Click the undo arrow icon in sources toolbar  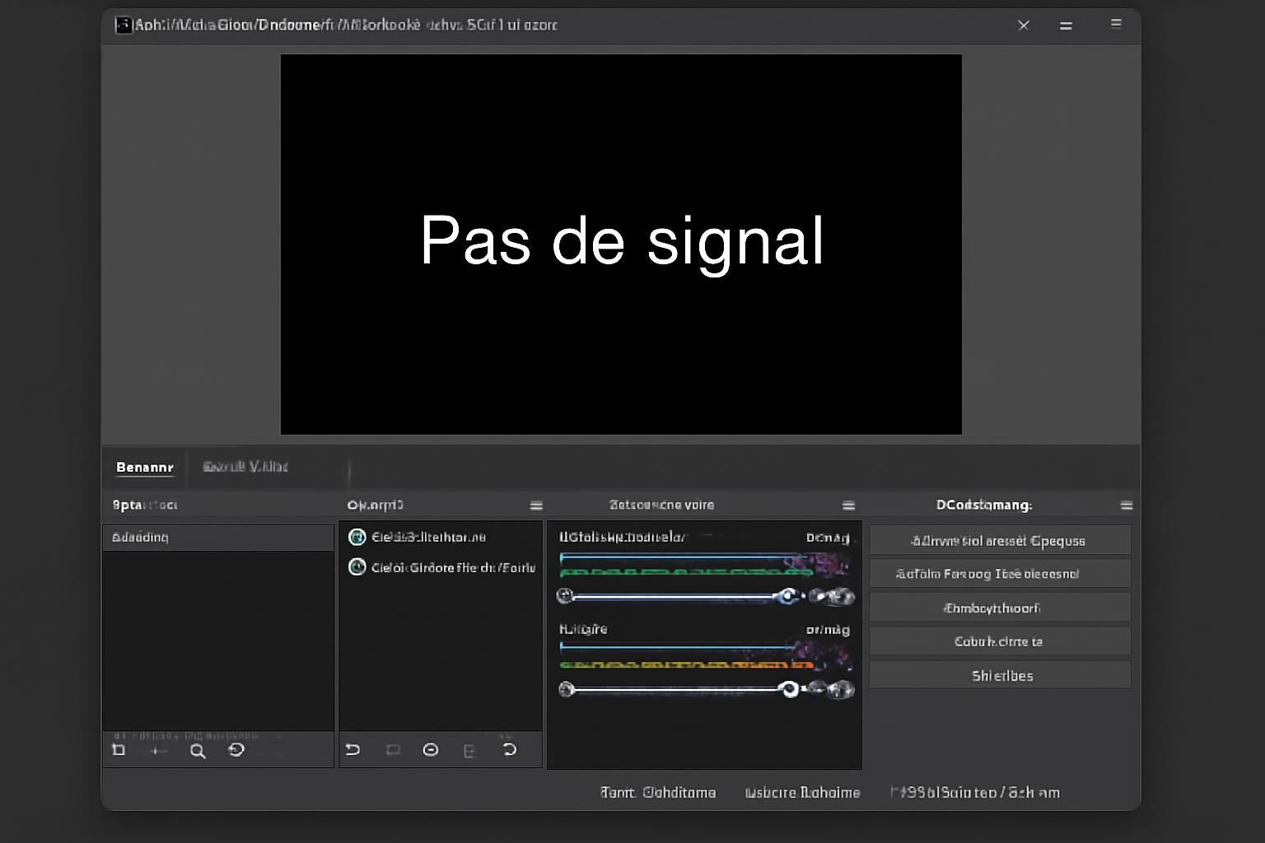352,749
